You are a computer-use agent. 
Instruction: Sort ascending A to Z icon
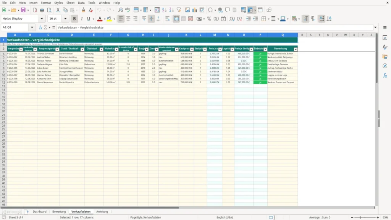(164, 10)
